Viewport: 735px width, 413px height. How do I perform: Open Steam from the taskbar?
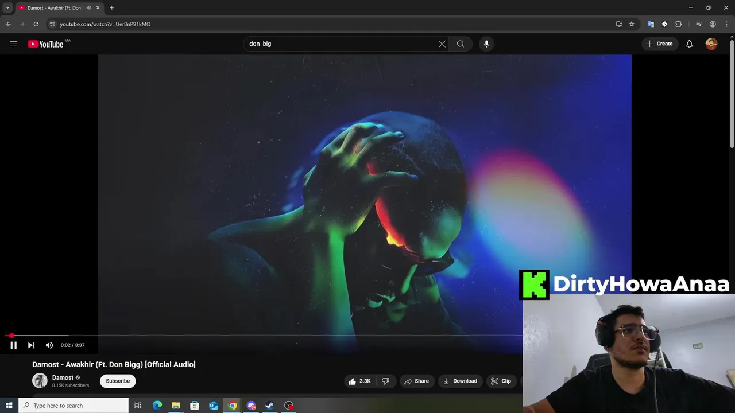click(269, 406)
